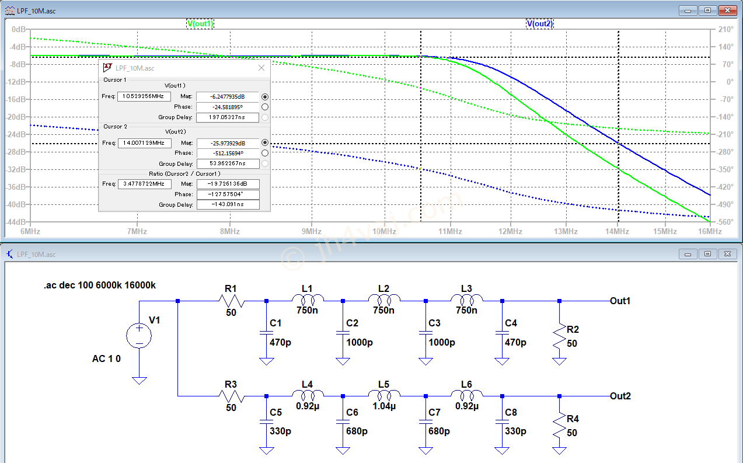Click inductor L5 coil symbol
This screenshot has width=743, height=463.
384,395
